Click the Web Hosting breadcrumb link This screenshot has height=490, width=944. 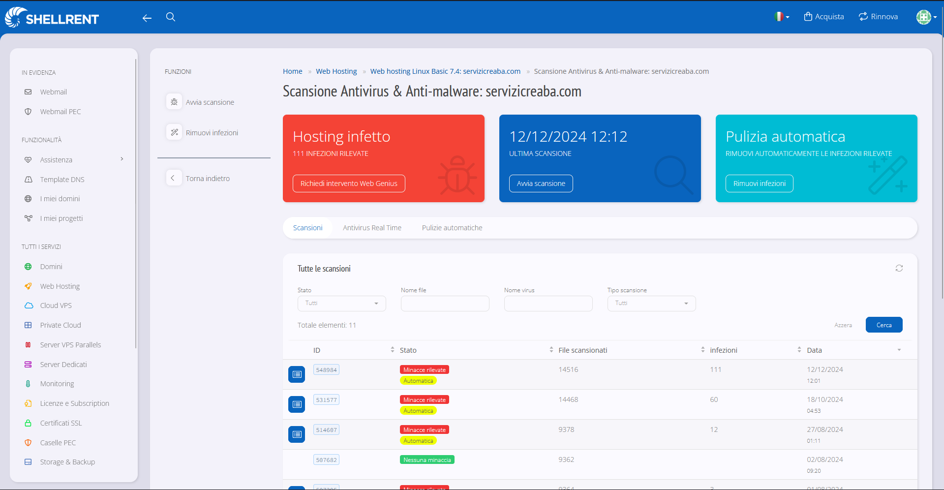(x=336, y=71)
